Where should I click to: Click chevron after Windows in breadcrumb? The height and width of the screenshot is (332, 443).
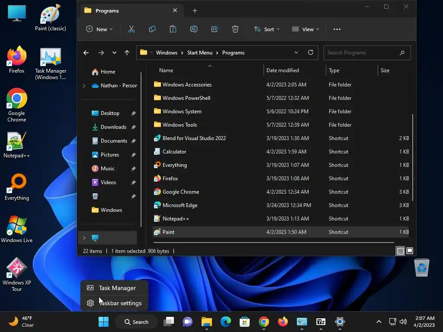click(x=182, y=53)
